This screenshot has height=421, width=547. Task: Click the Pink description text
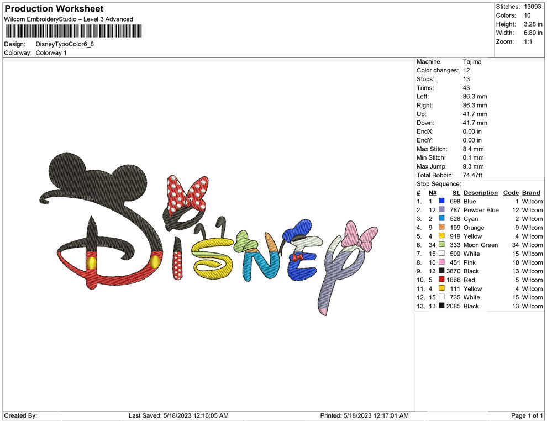pyautogui.click(x=469, y=262)
